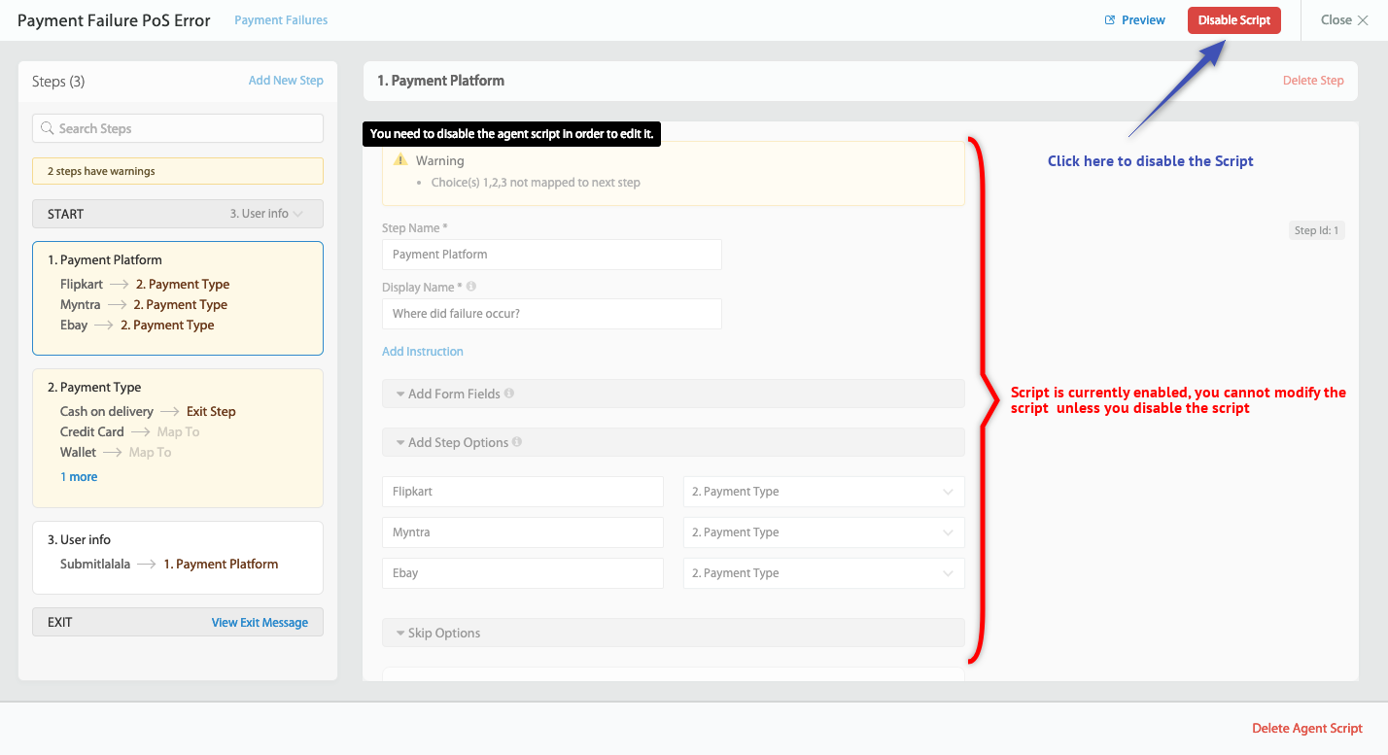The width and height of the screenshot is (1388, 755).
Task: Click the Preview icon in the top bar
Action: coord(1109,19)
